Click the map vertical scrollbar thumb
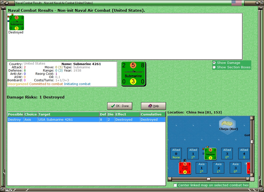The height and width of the screenshot is (192, 264). 252,142
